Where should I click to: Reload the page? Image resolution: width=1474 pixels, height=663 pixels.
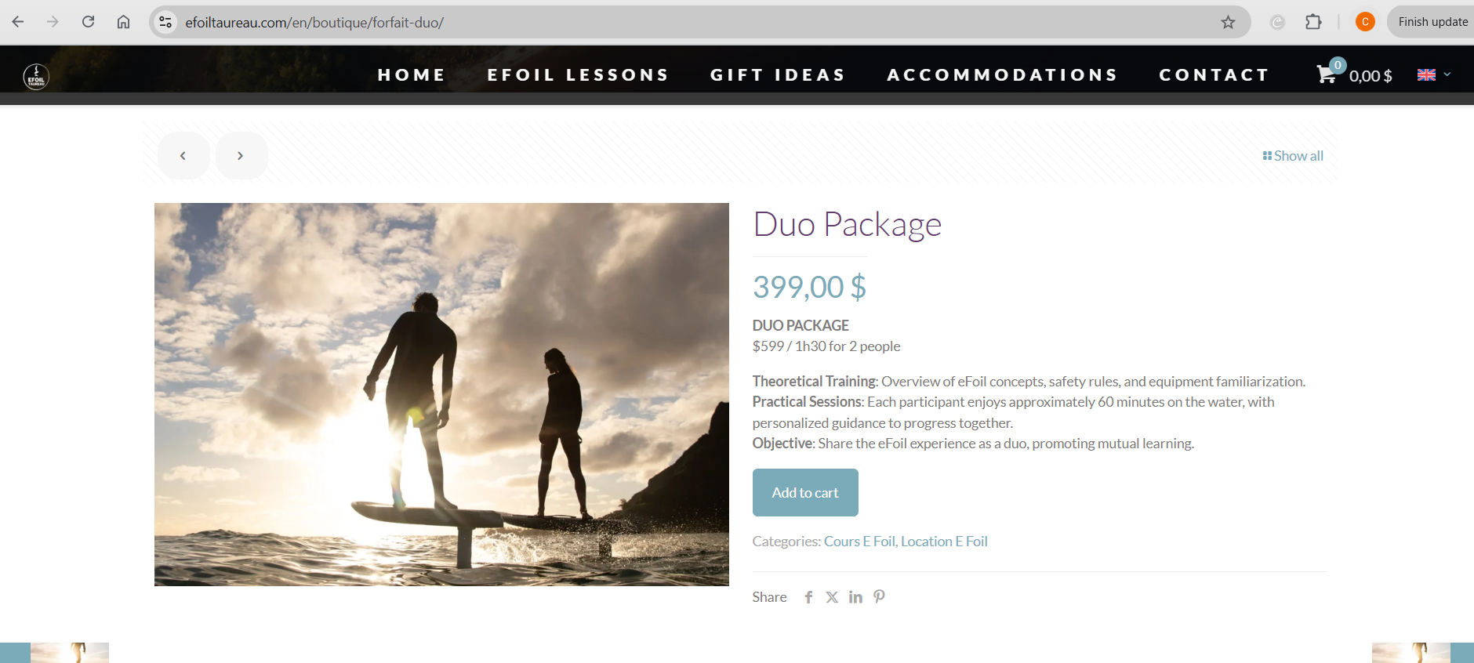88,22
